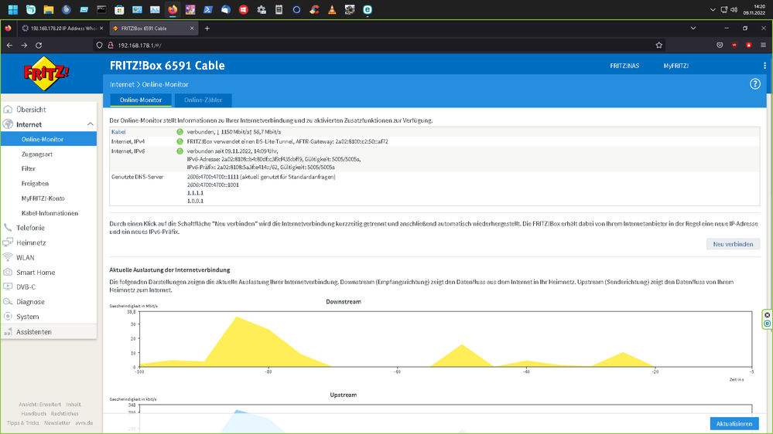Open the Tipps & Tricks footer link
The height and width of the screenshot is (434, 773).
[x=22, y=423]
